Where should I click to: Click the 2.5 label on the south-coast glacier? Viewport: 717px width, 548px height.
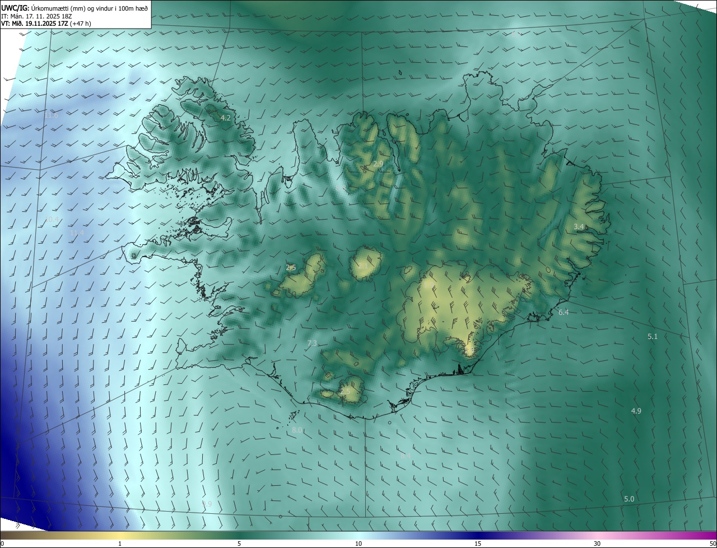click(x=345, y=392)
